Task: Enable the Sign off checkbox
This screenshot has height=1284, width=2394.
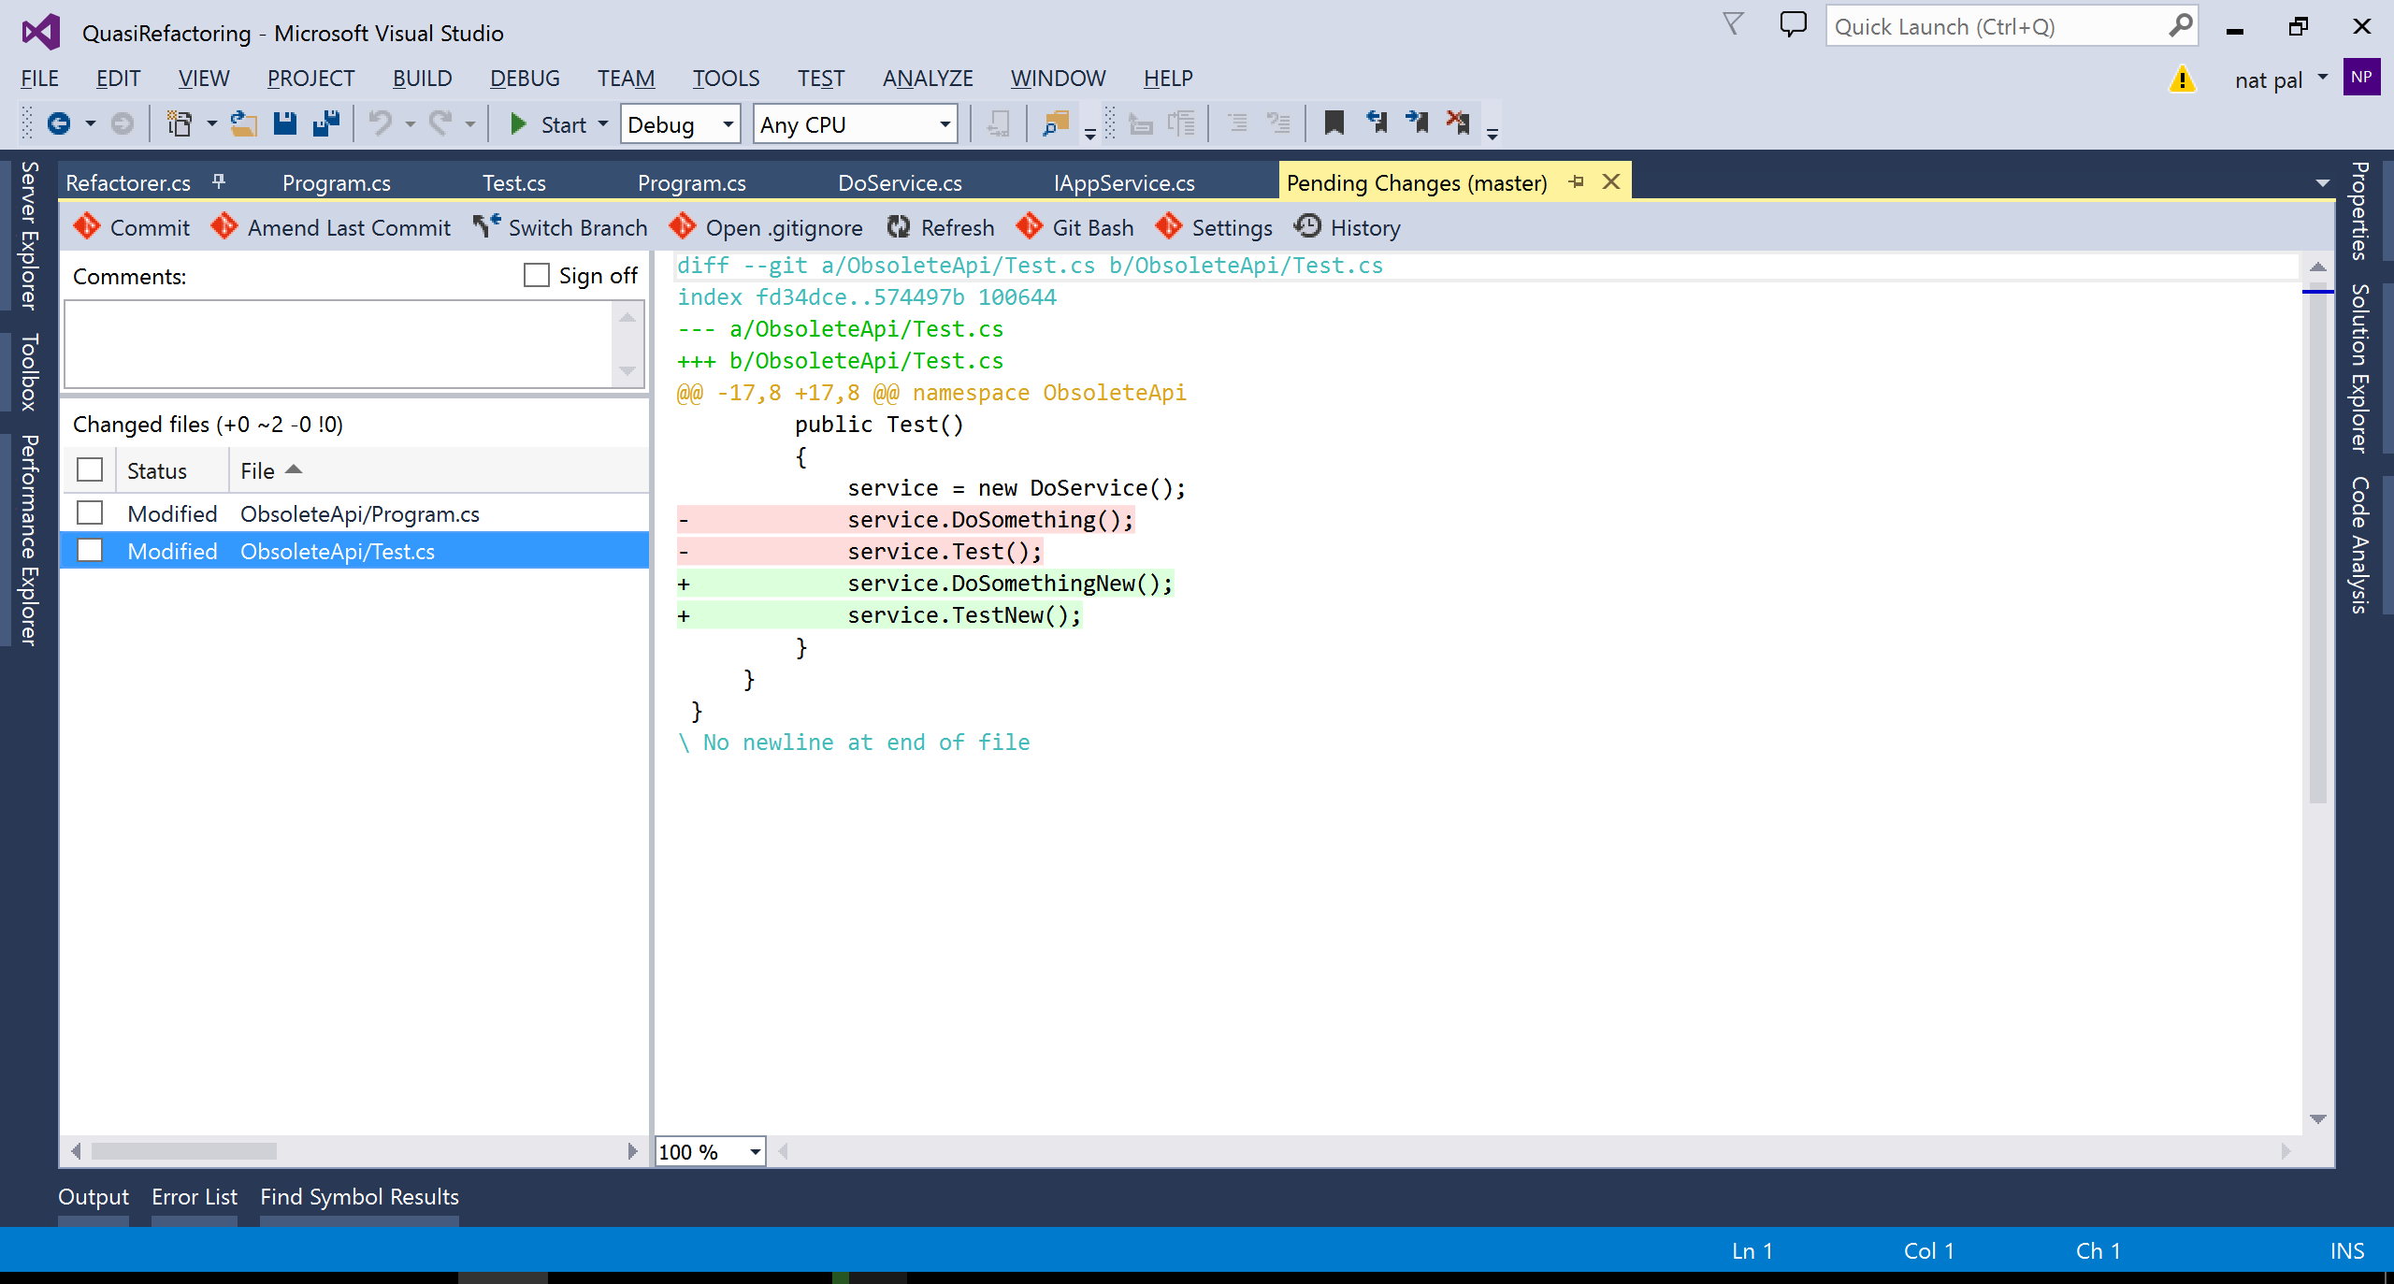Action: pos(537,276)
